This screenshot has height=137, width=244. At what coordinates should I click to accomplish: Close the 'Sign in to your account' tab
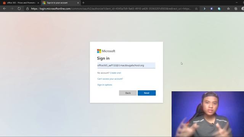pyautogui.click(x=78, y=3)
